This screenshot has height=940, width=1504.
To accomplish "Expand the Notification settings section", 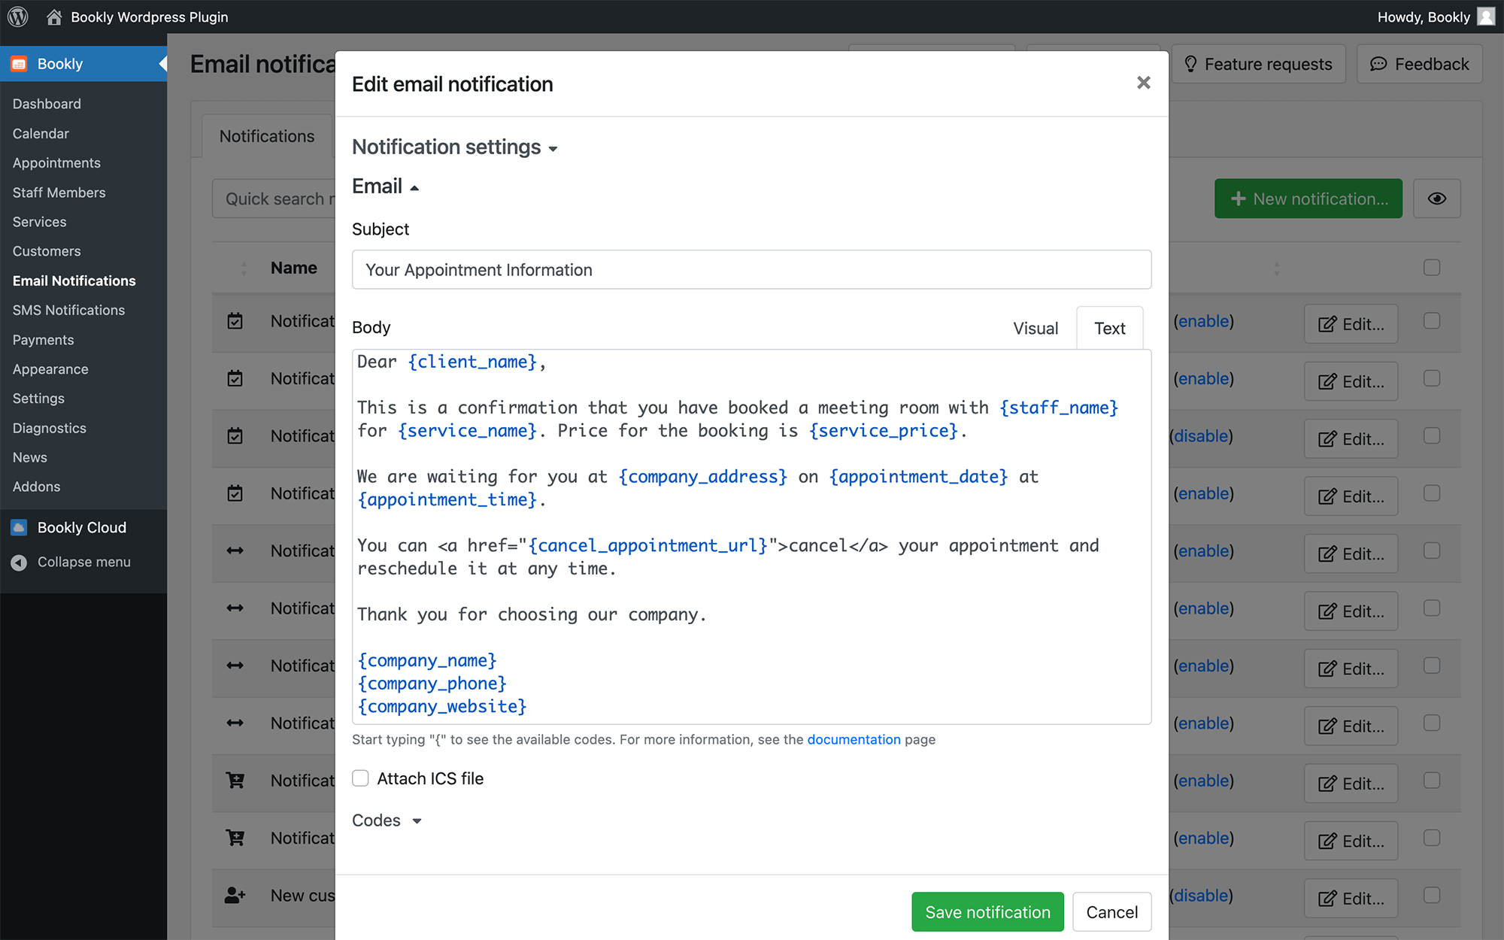I will click(454, 147).
